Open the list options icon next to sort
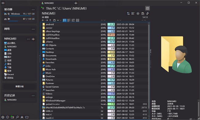 [133, 13]
